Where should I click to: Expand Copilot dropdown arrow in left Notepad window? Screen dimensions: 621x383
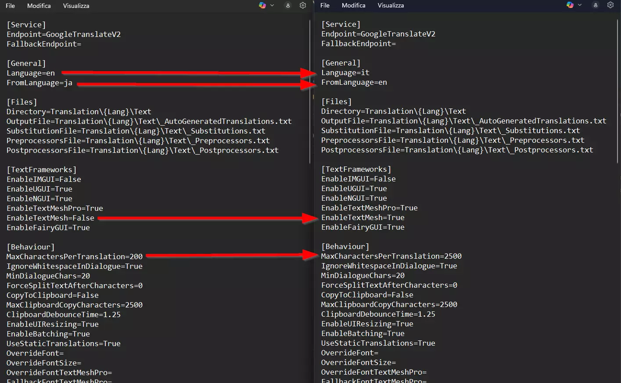(272, 5)
